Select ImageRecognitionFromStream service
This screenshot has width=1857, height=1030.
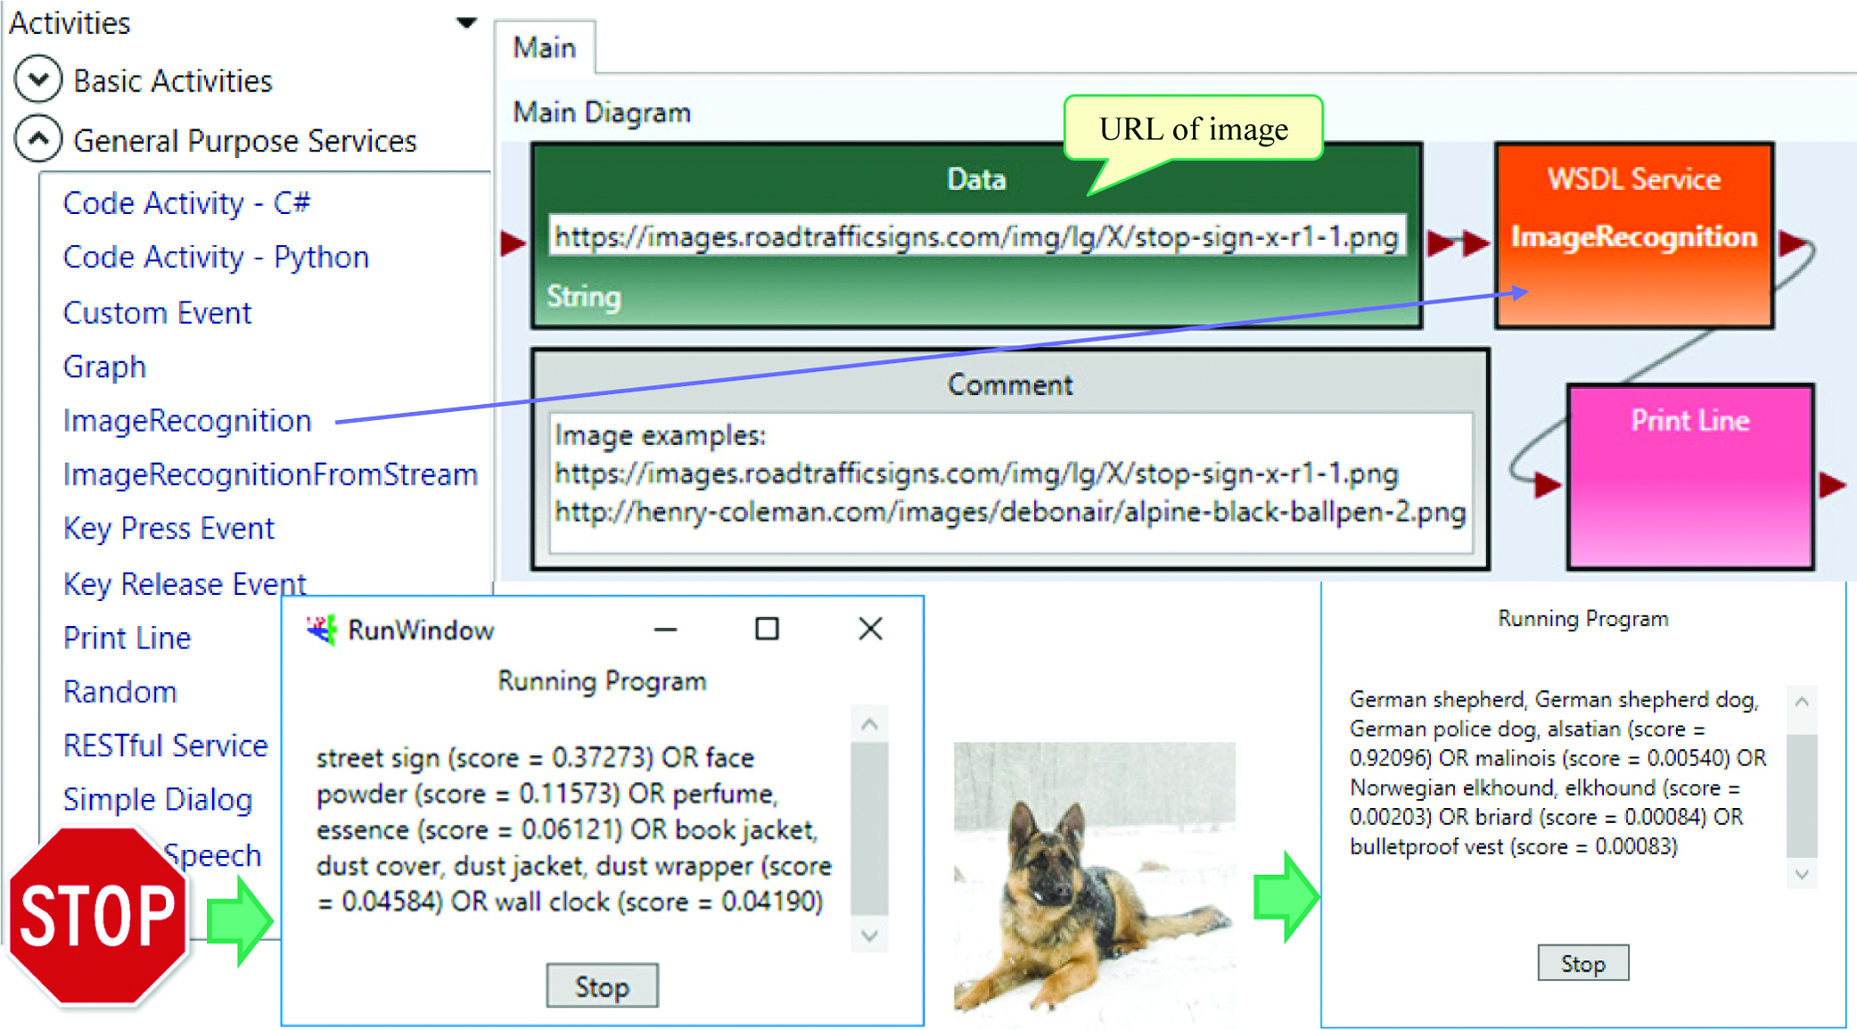(x=270, y=474)
